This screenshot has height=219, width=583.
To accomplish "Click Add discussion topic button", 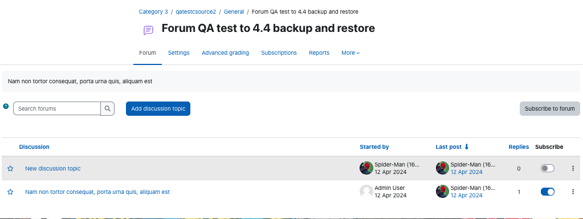I will [158, 108].
